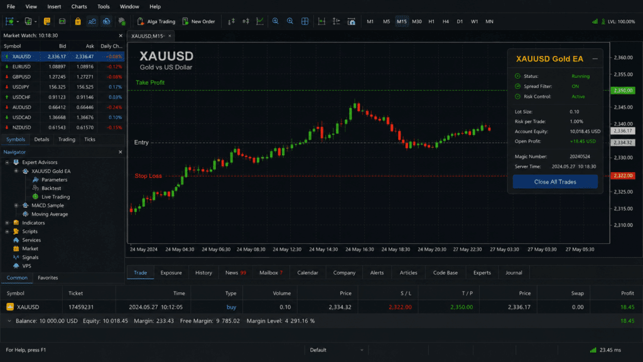
Task: Click the first magnifier zoom icon
Action: [x=275, y=21]
